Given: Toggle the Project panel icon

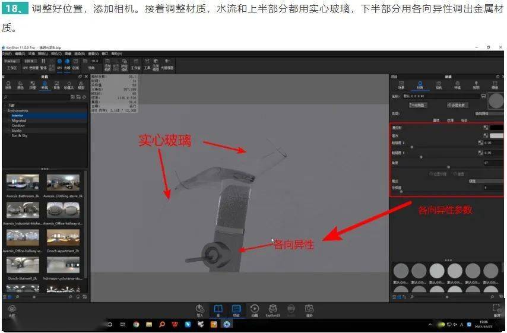Looking at the screenshot, I should [236, 310].
